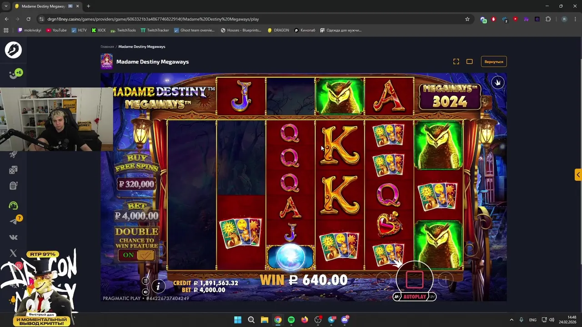Screen dimensions: 582x327
Task: Open the Chrome three-dot menu
Action: click(575, 19)
